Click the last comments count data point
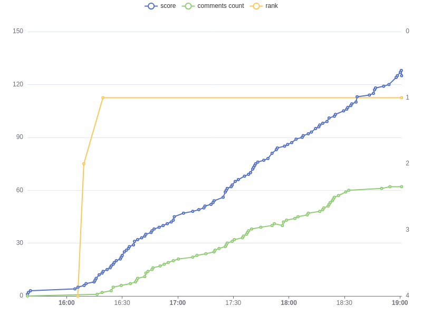 (401, 187)
